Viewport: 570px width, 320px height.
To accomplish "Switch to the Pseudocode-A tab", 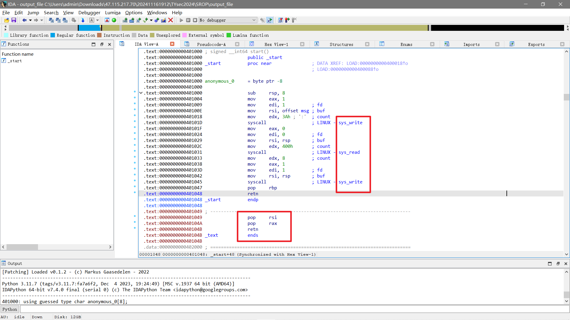I will tap(211, 44).
